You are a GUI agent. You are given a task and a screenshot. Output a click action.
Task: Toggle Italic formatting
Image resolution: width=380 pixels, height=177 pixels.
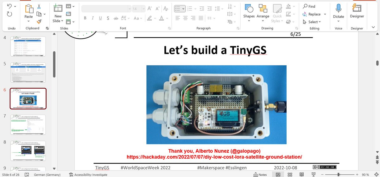click(x=92, y=18)
